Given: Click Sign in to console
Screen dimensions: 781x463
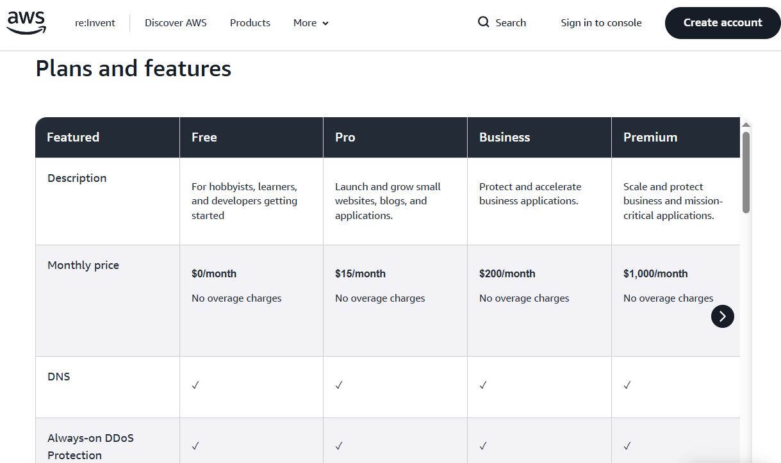Looking at the screenshot, I should pos(601,22).
